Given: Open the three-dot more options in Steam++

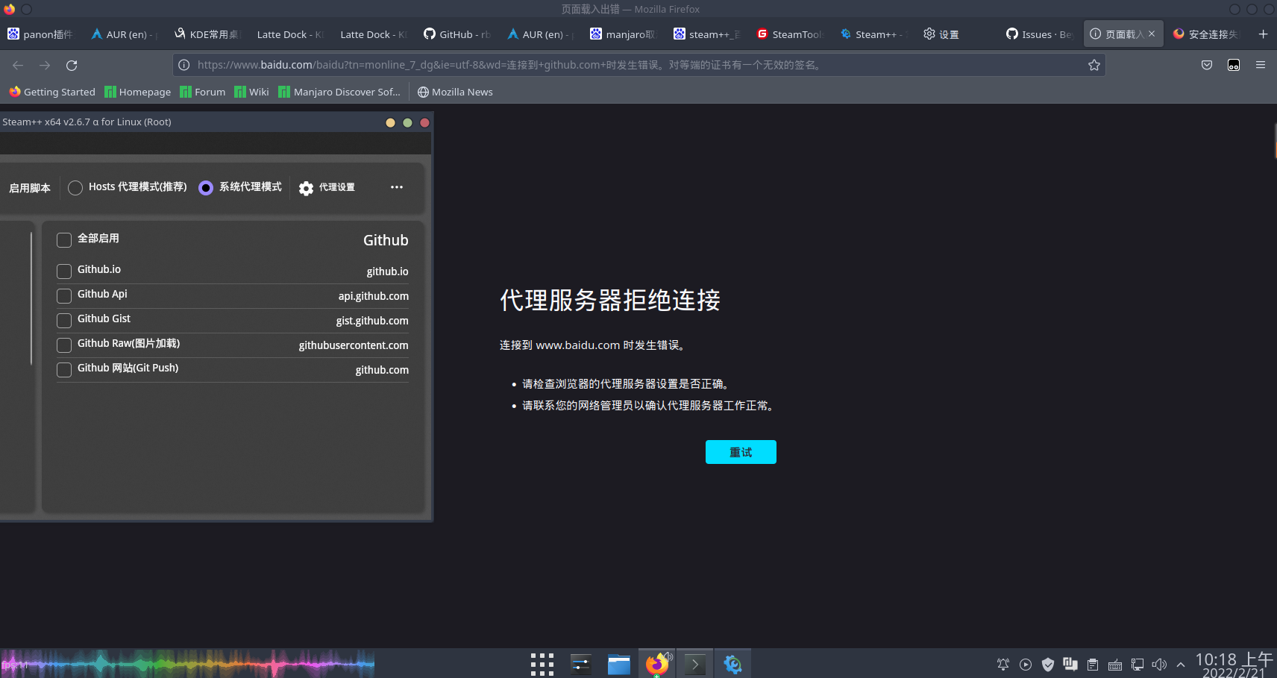Looking at the screenshot, I should 397,187.
